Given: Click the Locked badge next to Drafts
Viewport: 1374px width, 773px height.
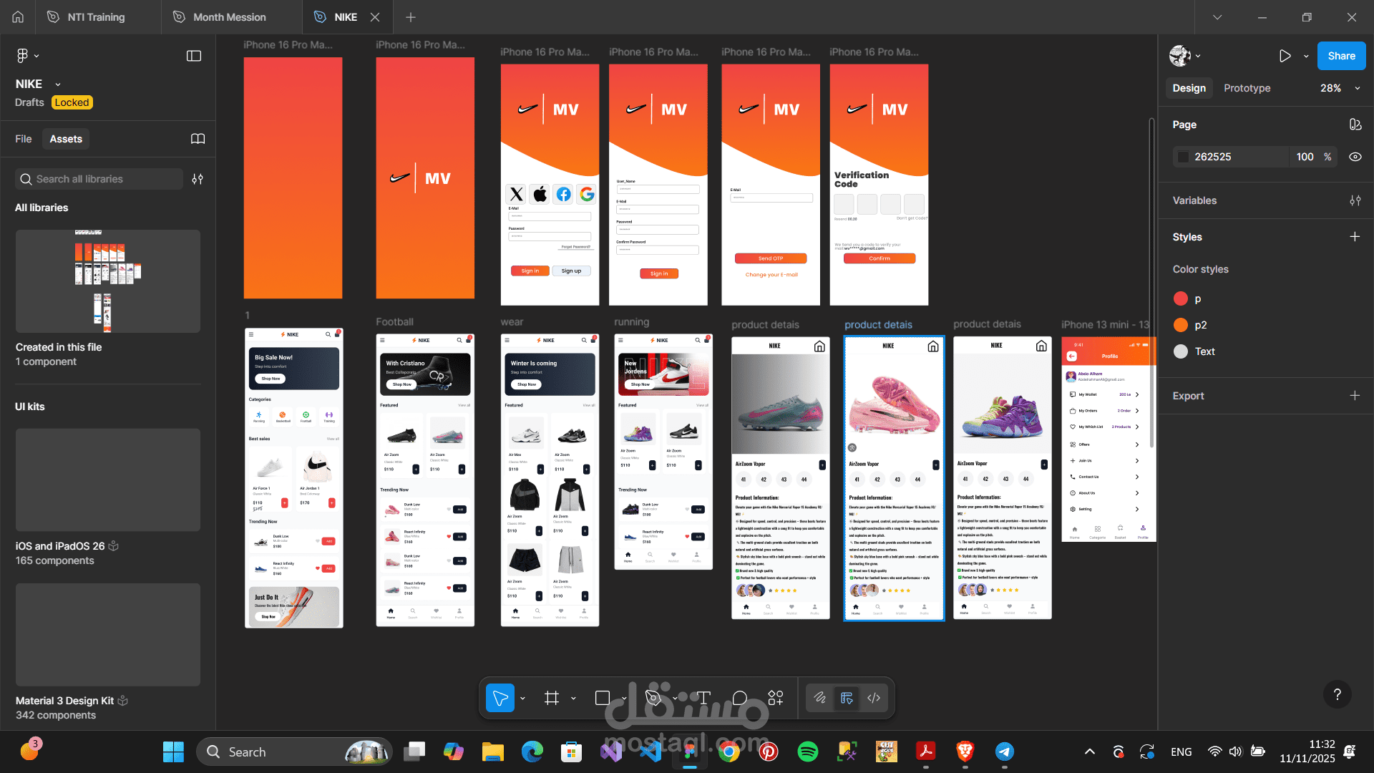Looking at the screenshot, I should coord(72,102).
